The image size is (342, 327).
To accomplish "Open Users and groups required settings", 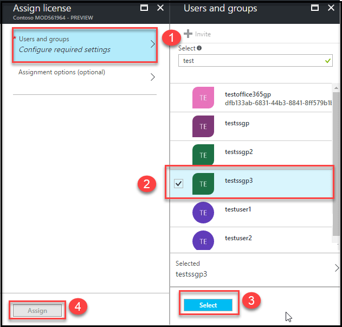I will click(x=85, y=44).
